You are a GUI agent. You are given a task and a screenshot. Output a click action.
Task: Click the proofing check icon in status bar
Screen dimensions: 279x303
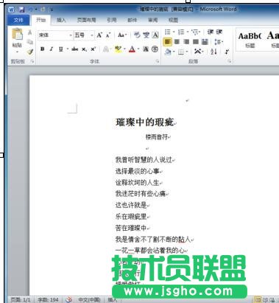click(x=69, y=299)
